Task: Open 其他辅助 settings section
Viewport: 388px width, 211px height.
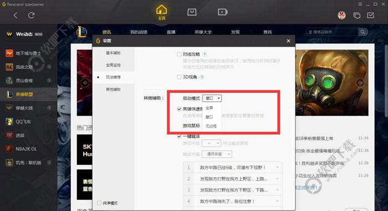Action: pyautogui.click(x=113, y=89)
